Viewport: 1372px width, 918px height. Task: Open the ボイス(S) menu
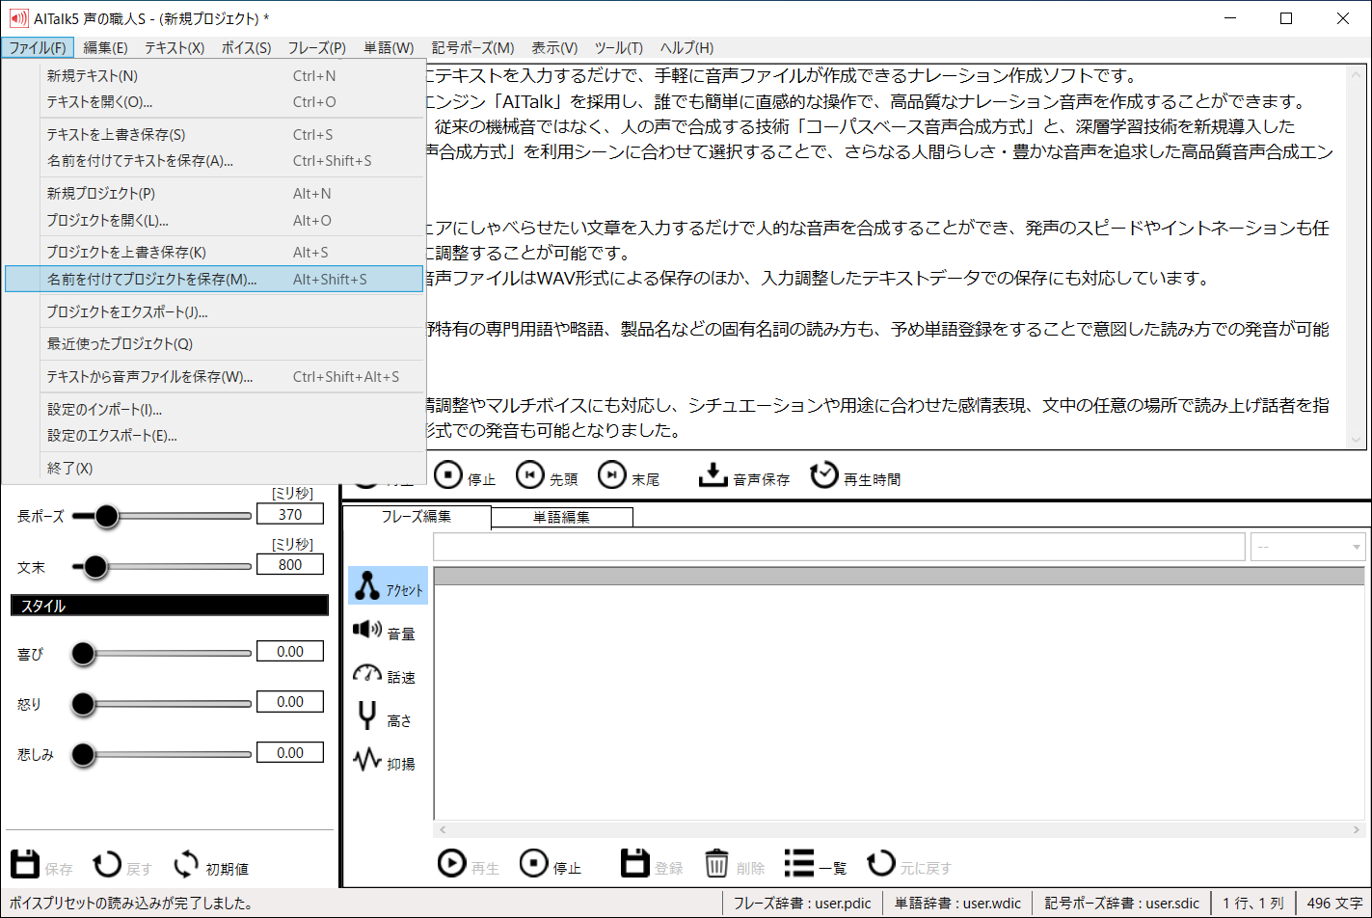[247, 48]
